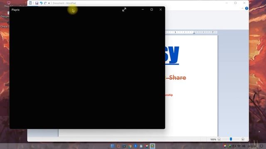Open the orange folder icon on the taskbar
Viewport: 266px width, 149px height.
(118, 146)
